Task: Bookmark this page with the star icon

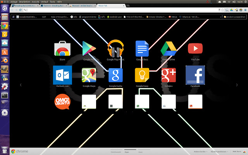Action: (223, 10)
